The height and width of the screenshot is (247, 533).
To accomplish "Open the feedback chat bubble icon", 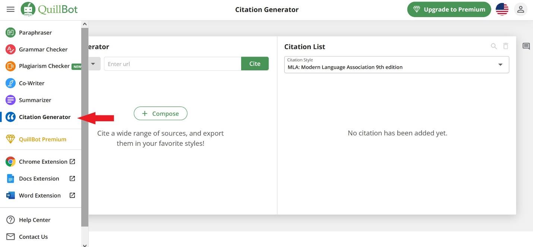I will coord(526,46).
